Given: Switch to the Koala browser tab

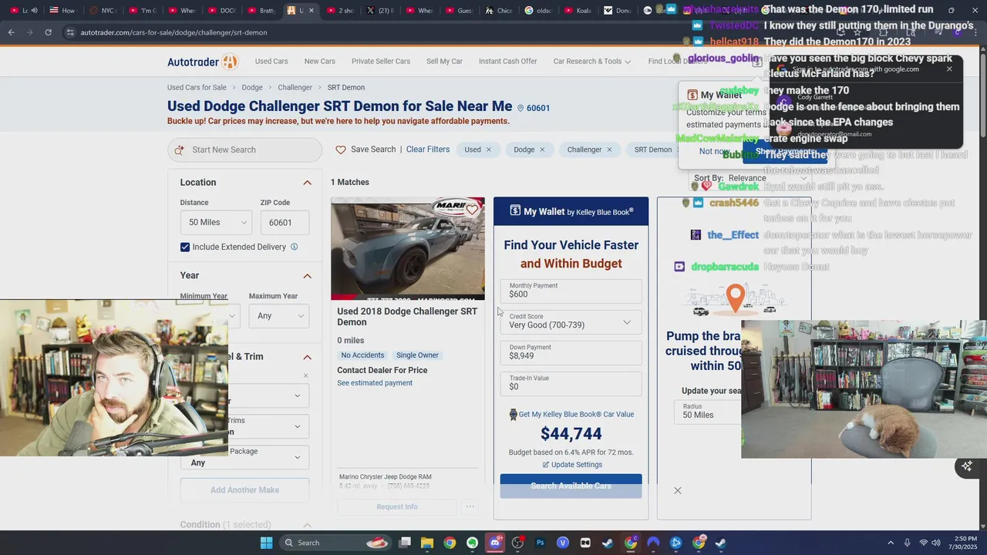Looking at the screenshot, I should [x=578, y=10].
